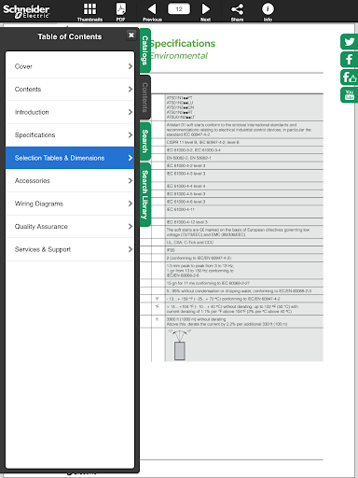
Task: Download the catalog as PDF
Action: coord(121,12)
